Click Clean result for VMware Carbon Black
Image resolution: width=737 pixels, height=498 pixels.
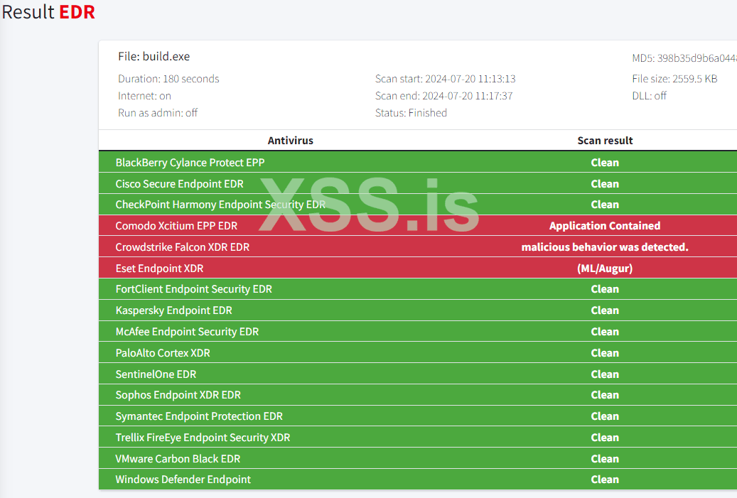pos(605,458)
